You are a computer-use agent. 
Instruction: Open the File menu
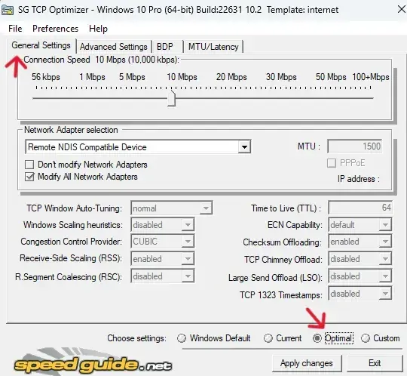15,29
